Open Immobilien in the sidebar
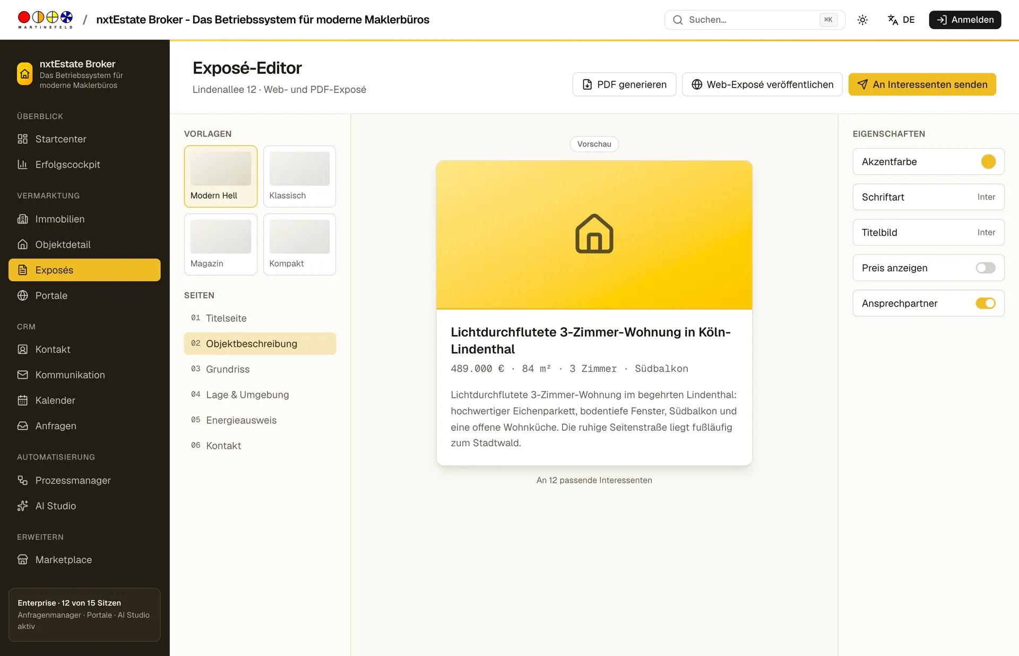The width and height of the screenshot is (1019, 656). (84, 219)
